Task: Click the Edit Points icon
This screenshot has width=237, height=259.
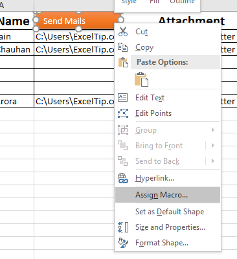Action: coord(123,113)
